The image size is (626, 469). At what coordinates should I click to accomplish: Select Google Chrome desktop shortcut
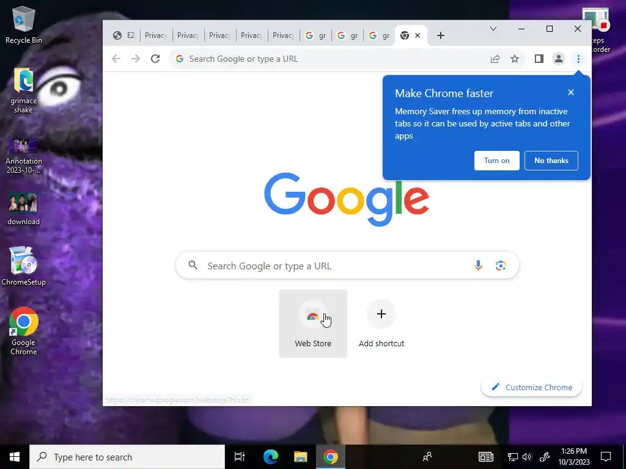24,331
